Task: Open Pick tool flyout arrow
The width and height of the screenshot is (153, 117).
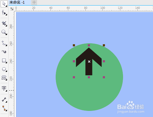Action: click(x=6, y=6)
